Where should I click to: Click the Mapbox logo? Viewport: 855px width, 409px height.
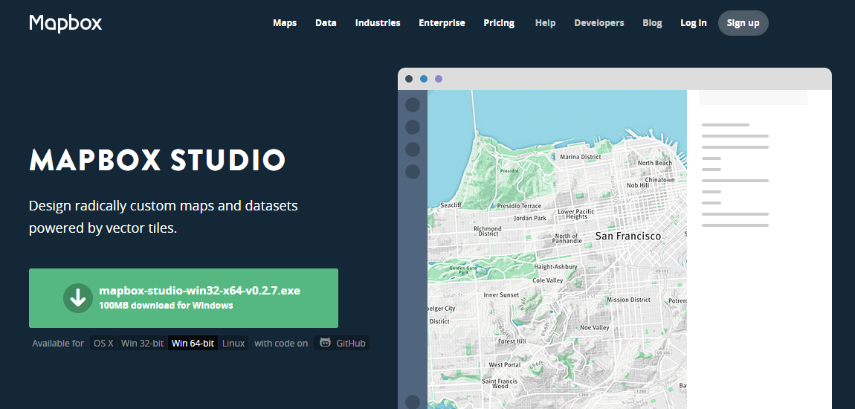(65, 23)
